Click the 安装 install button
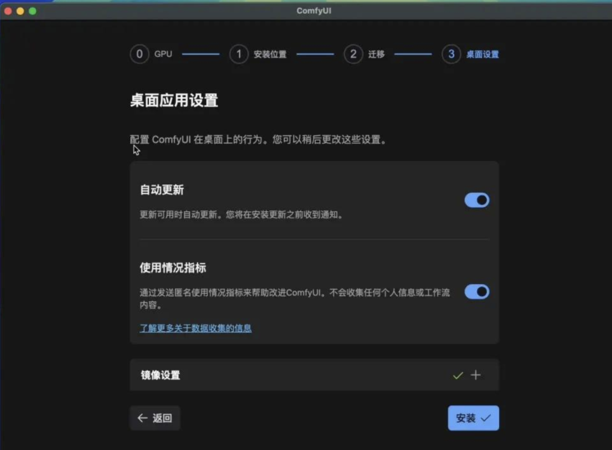This screenshot has width=612, height=450. click(473, 418)
